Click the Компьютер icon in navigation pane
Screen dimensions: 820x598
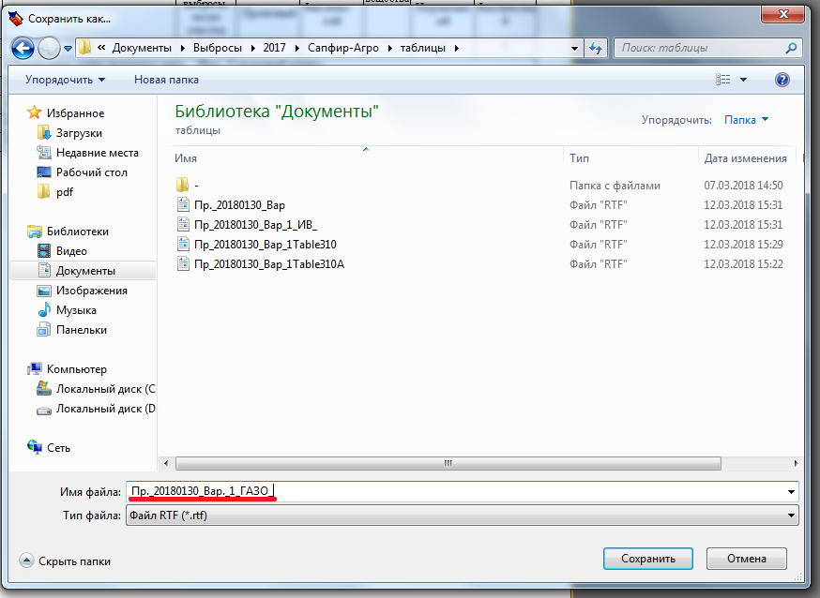click(x=35, y=369)
